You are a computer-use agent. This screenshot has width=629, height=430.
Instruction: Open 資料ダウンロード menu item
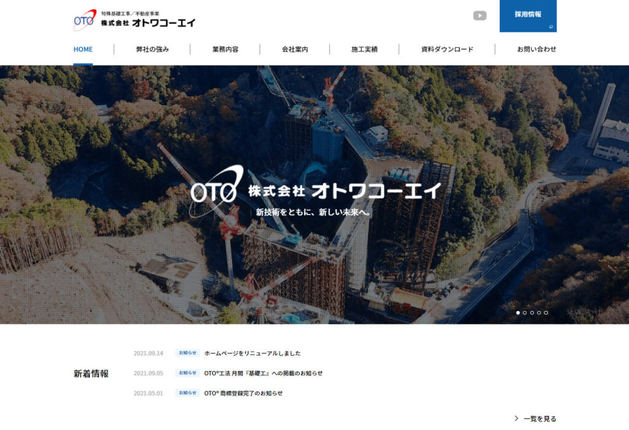click(x=447, y=49)
